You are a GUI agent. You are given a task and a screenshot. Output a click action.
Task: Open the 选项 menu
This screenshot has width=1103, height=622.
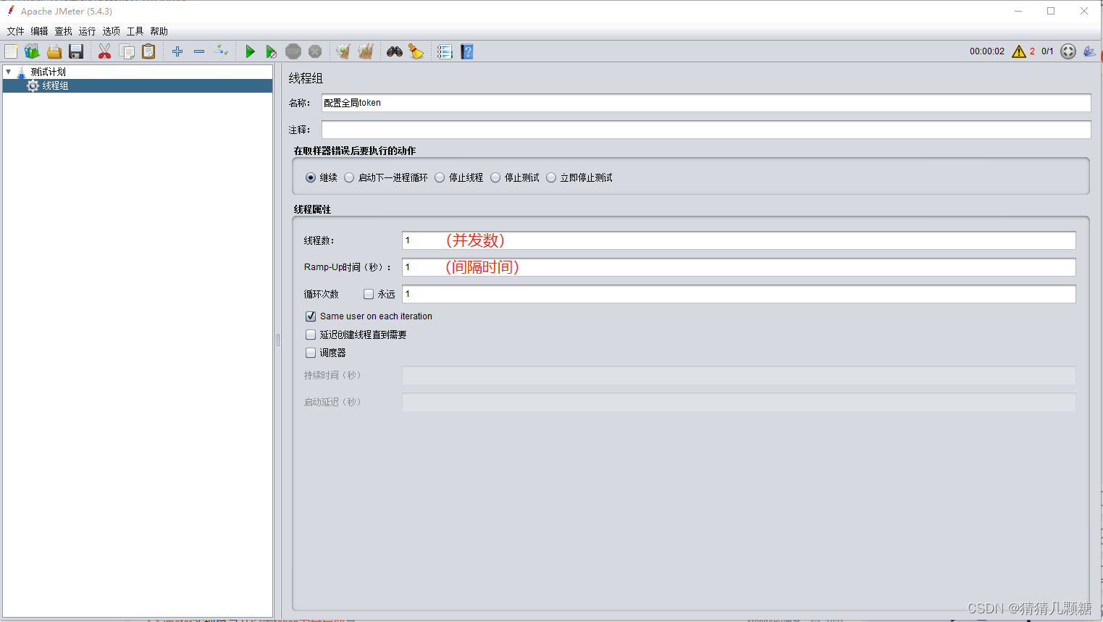tap(111, 31)
